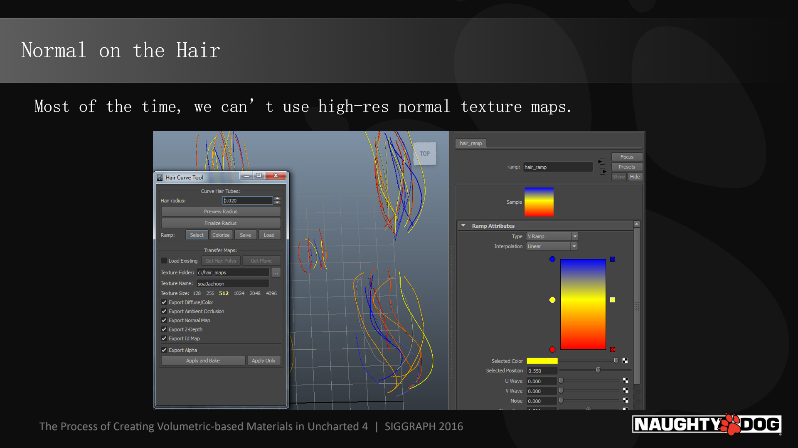Select the hair_ramp tab
Screen dimensions: 798x448
[x=470, y=143]
